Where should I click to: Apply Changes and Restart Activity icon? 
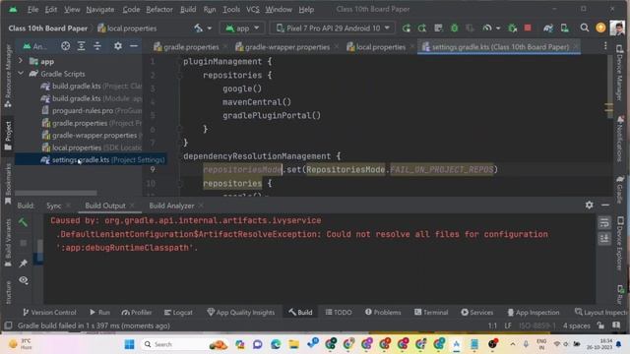[x=422, y=29]
